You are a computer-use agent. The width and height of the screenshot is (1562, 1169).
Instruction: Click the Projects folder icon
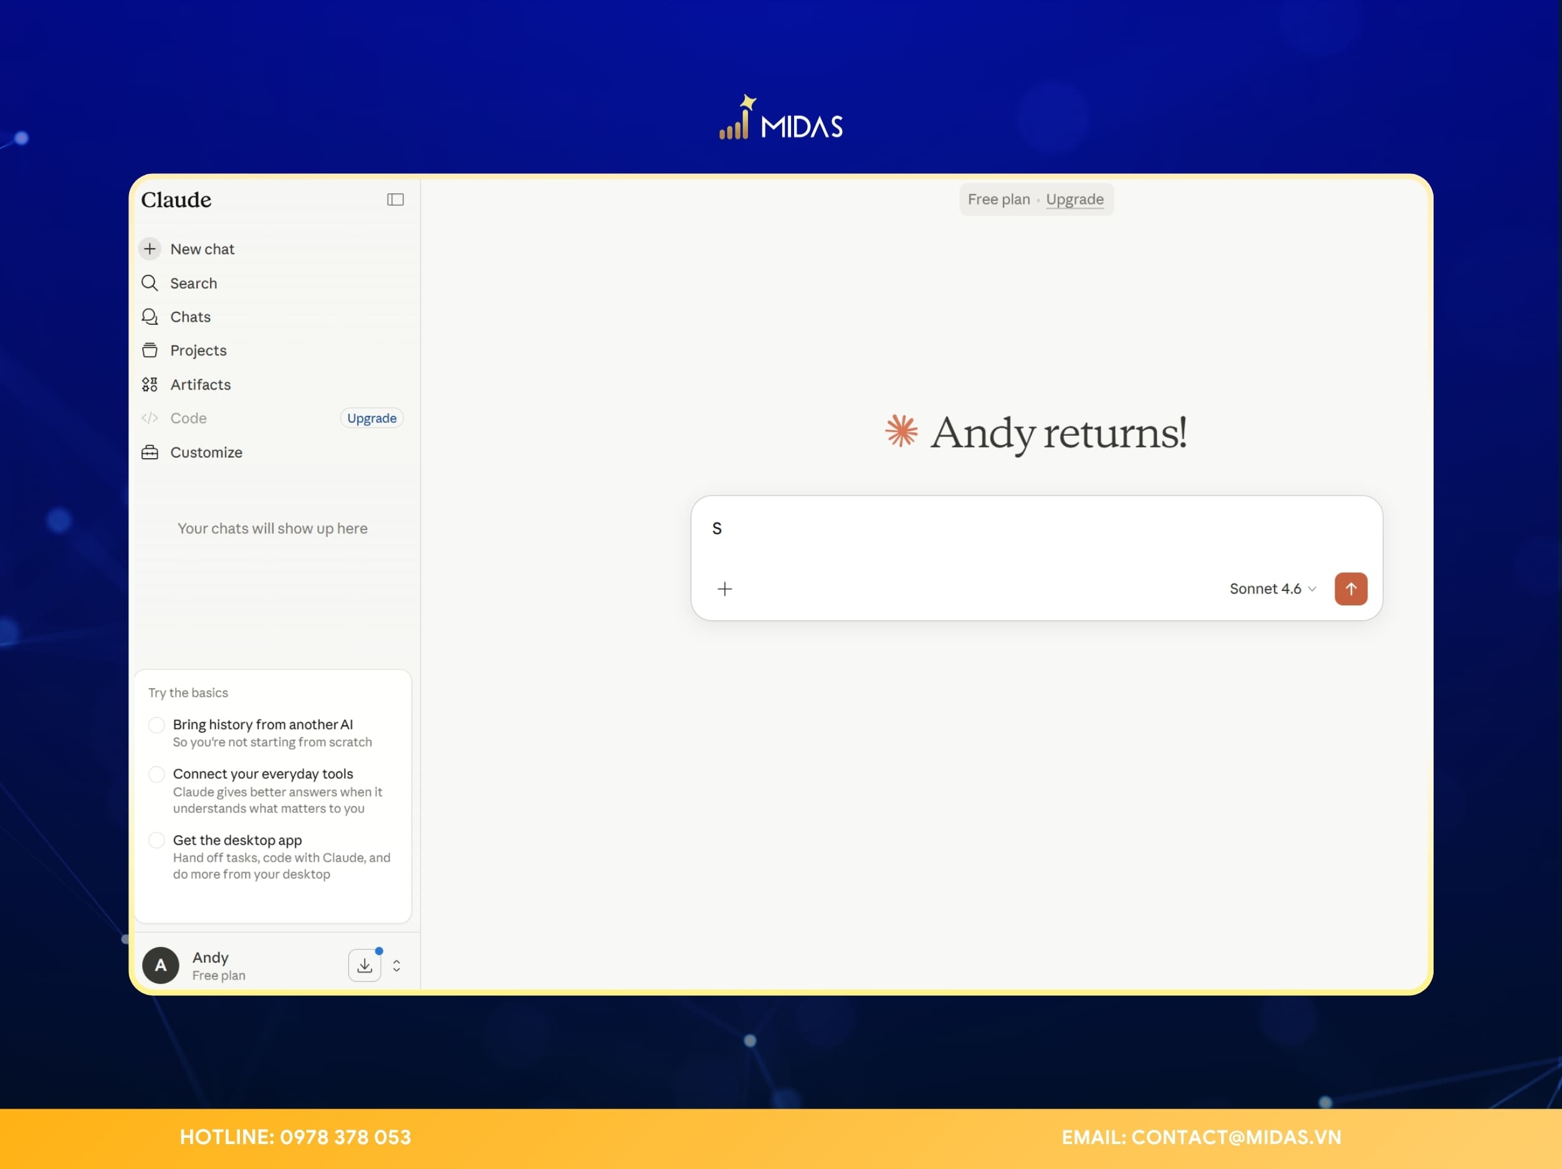click(150, 350)
